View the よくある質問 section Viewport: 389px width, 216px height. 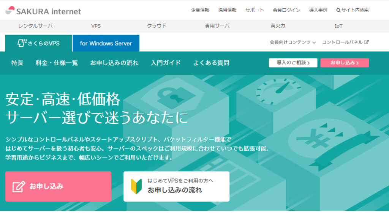coord(211,63)
